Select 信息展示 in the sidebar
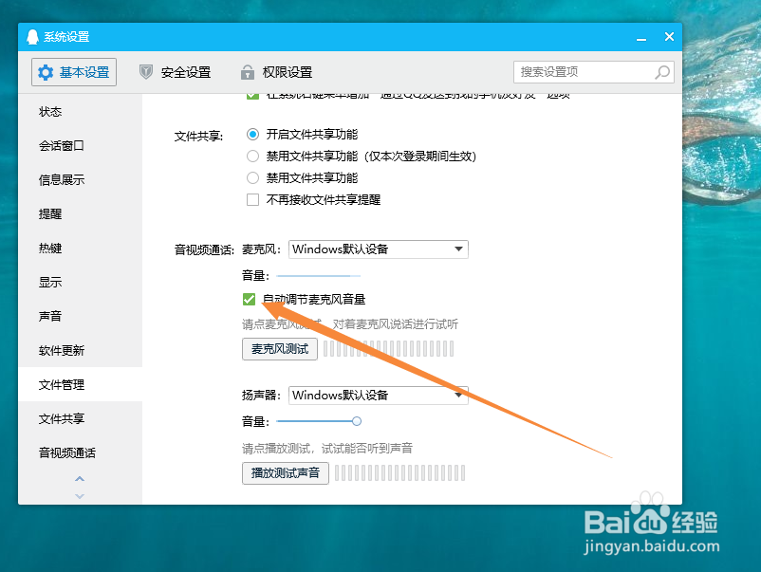 [x=80, y=180]
